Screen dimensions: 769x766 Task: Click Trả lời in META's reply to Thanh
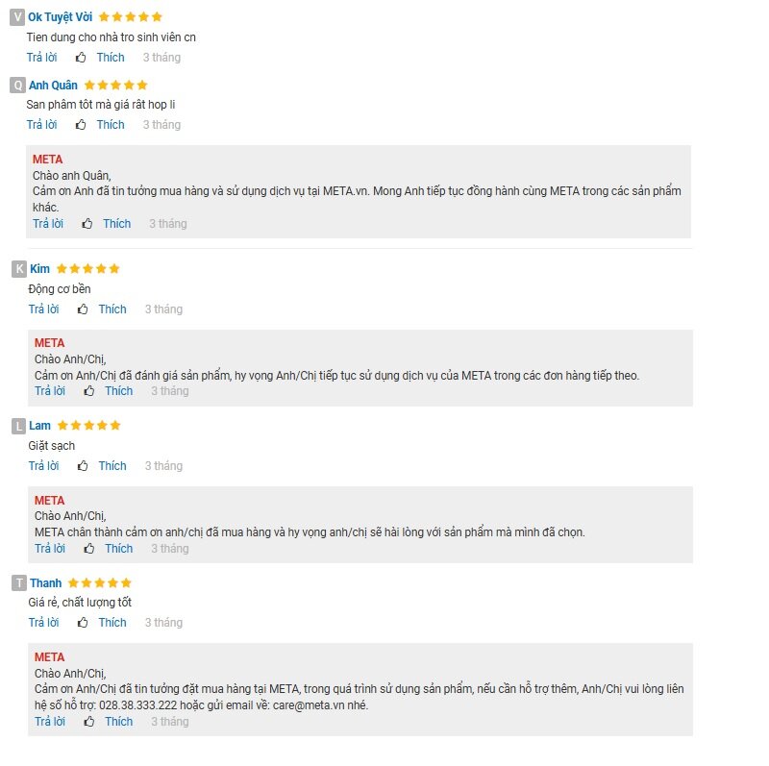pos(50,722)
